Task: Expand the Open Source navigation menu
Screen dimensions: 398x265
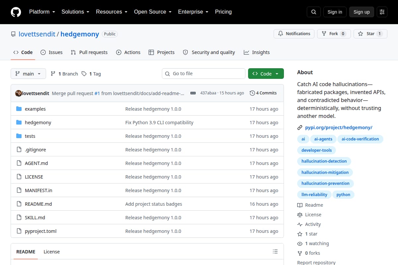Action: coord(153,12)
